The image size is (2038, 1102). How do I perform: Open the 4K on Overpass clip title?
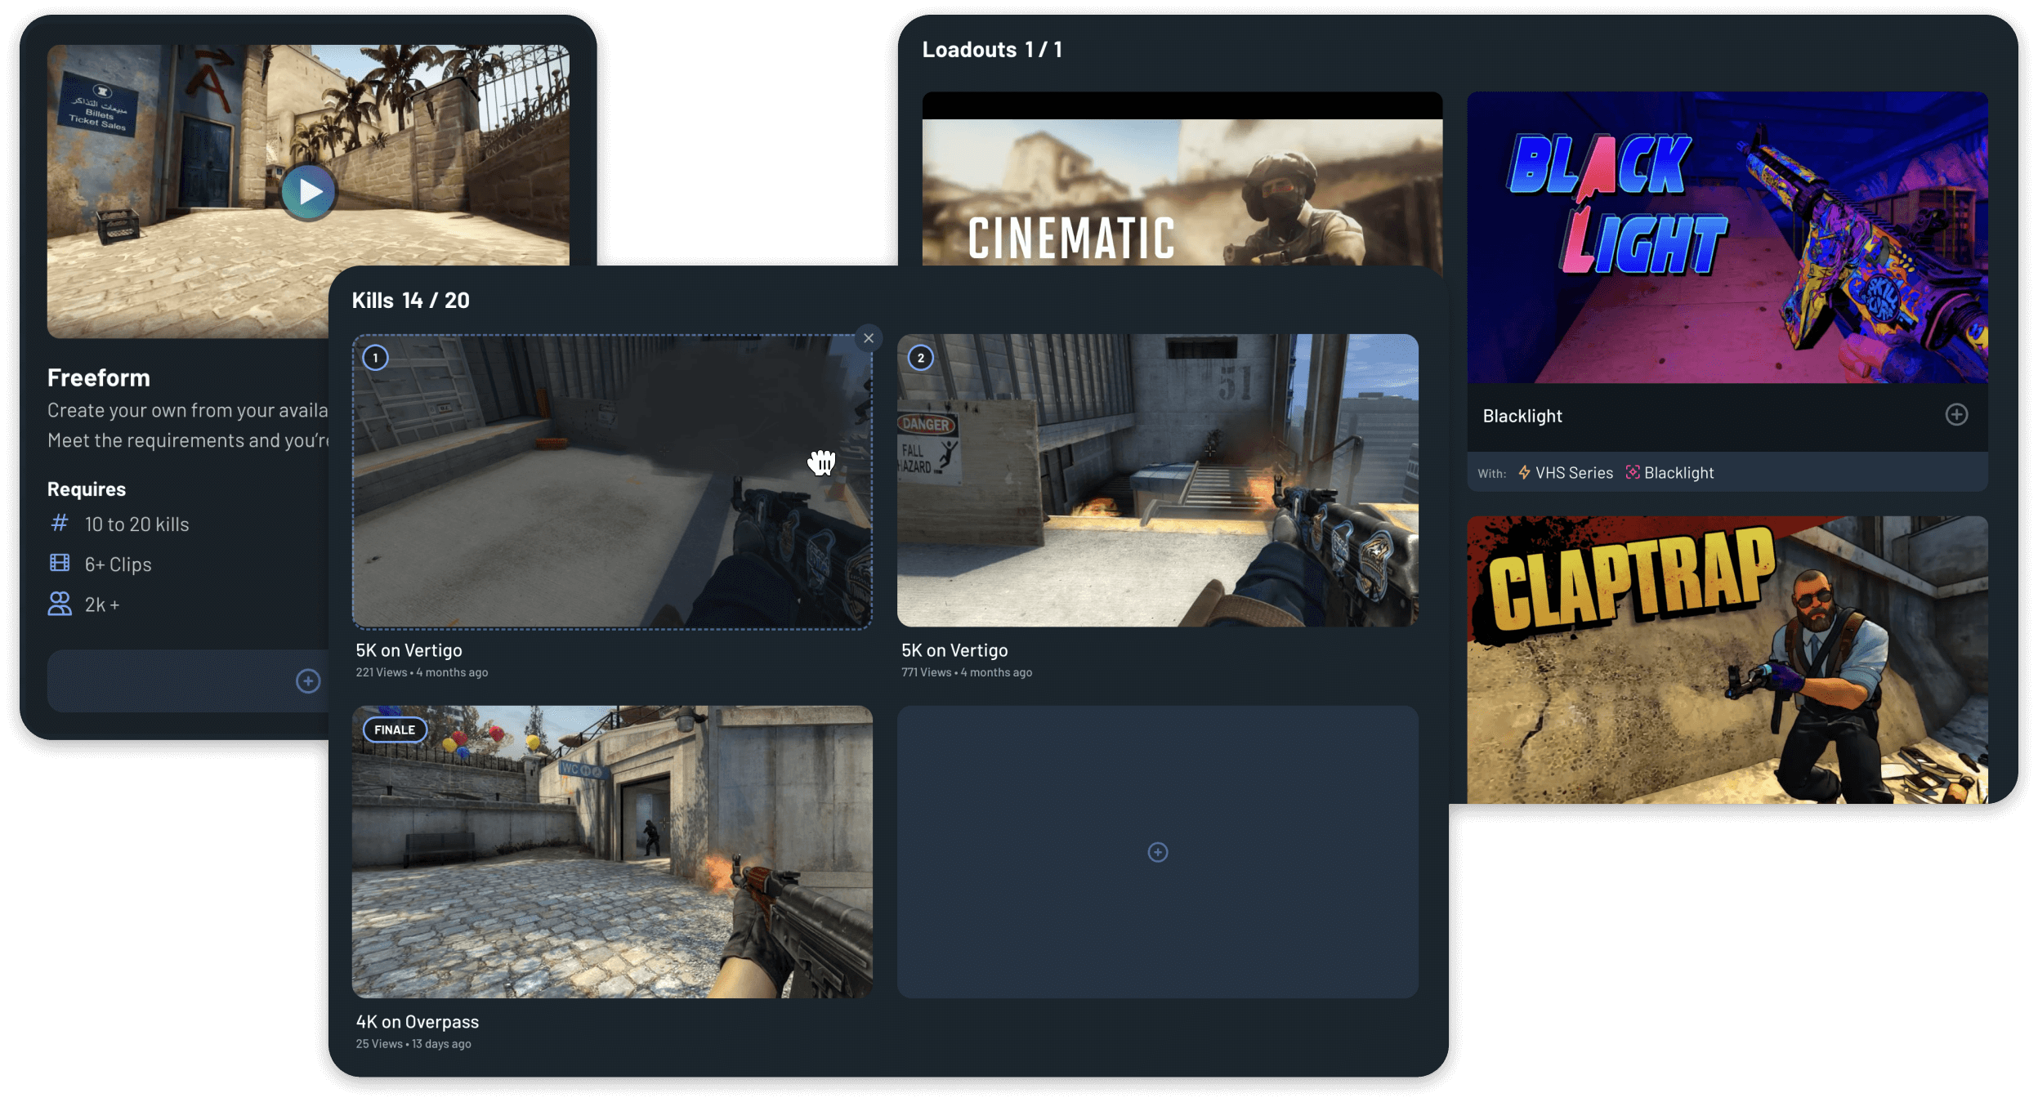417,1021
